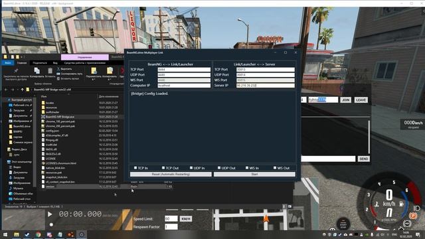425x239 pixels.
Task: Click the Explorer navigation pane scrollbar
Action: click(35, 141)
